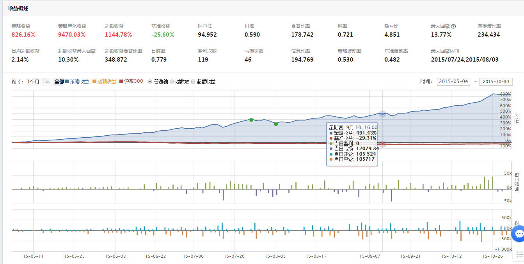Click the 超额收益夏普比率 value 348.872
524x264 pixels.
(116, 60)
